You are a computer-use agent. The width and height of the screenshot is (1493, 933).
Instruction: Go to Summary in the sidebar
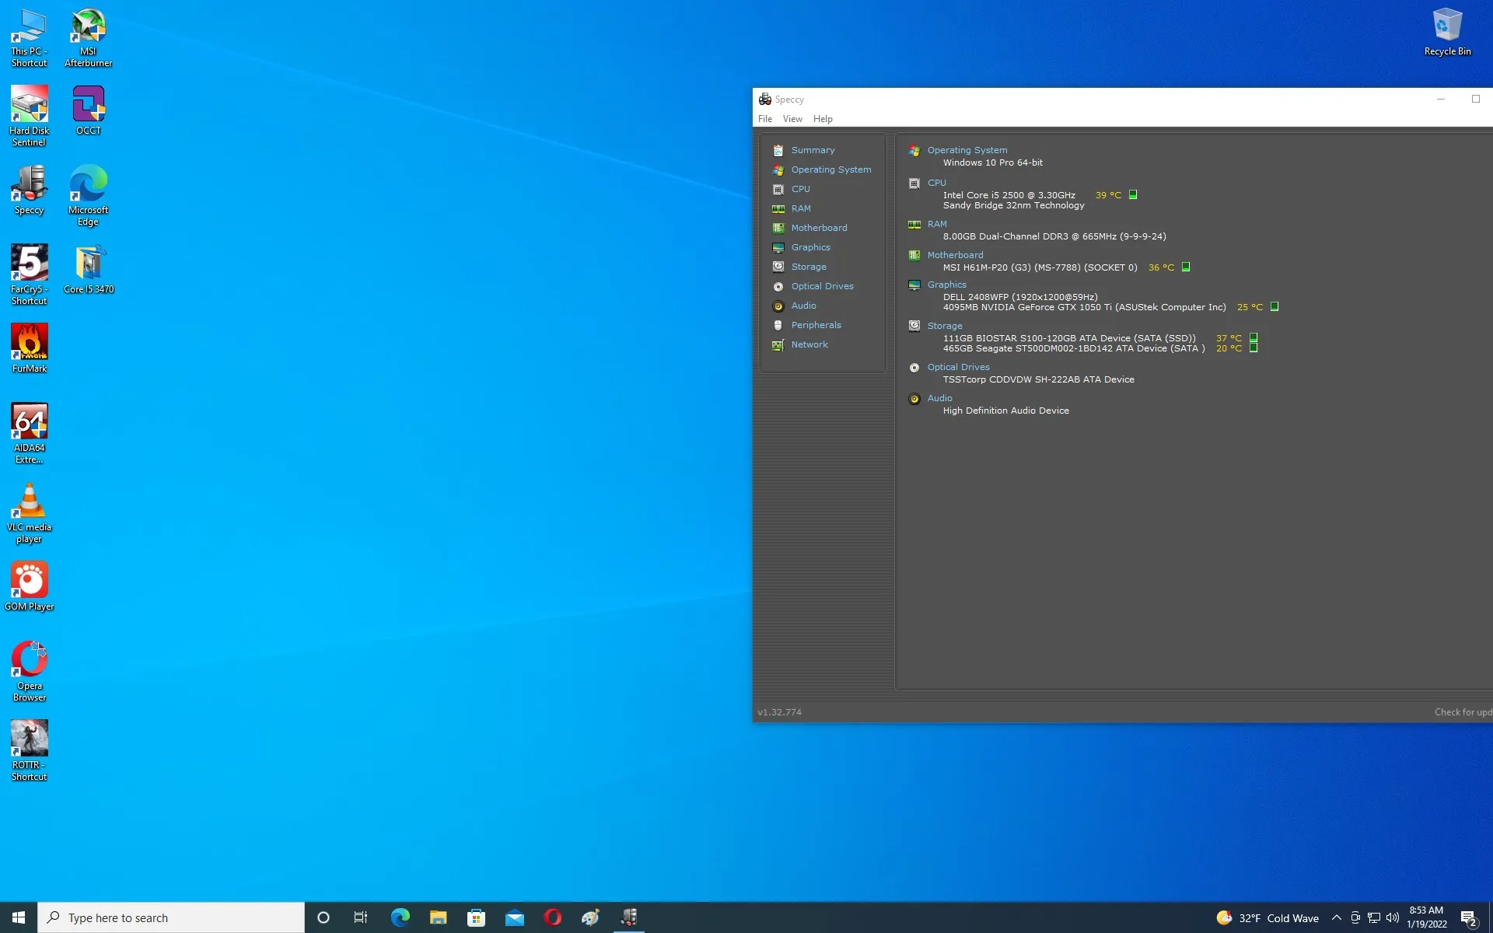coord(813,150)
